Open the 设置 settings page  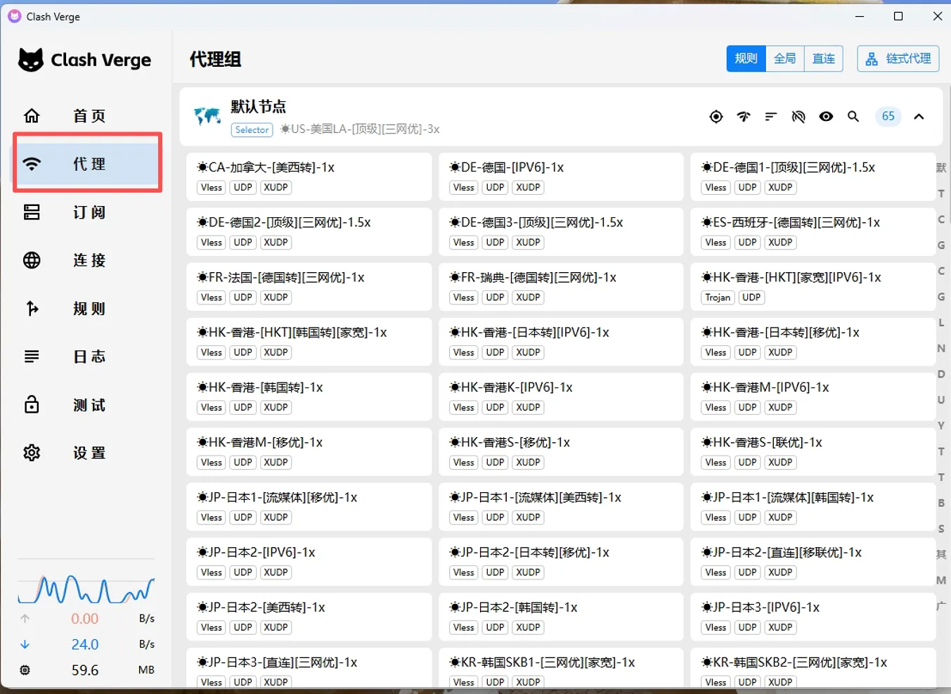coord(88,453)
